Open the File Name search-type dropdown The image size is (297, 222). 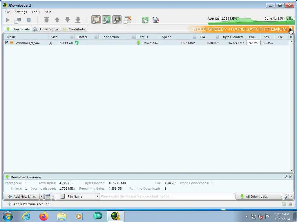[78, 197]
